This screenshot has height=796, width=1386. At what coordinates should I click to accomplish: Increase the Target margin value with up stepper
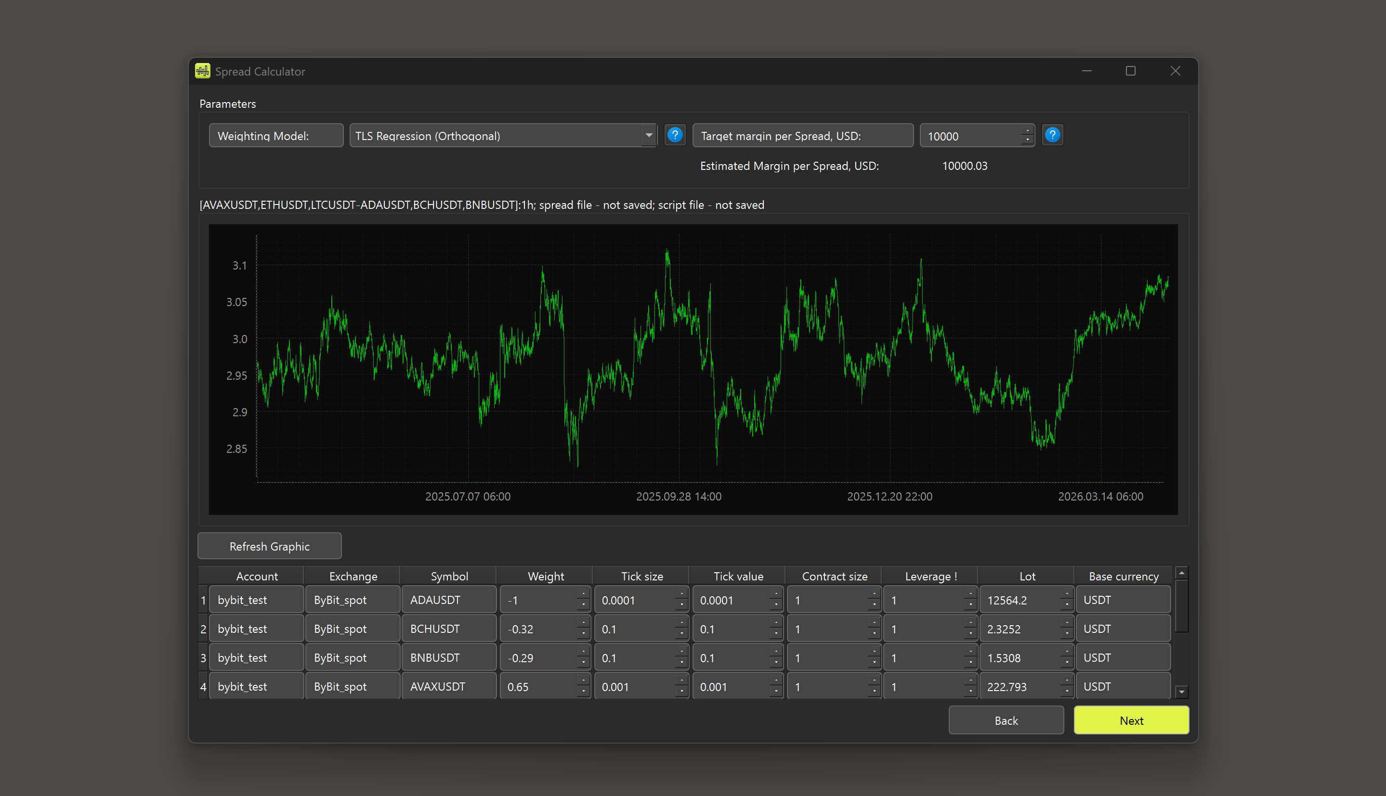pos(1027,131)
